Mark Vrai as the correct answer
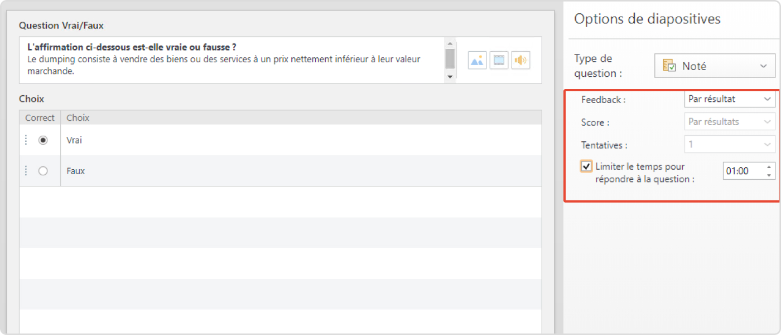This screenshot has width=781, height=335. point(43,140)
